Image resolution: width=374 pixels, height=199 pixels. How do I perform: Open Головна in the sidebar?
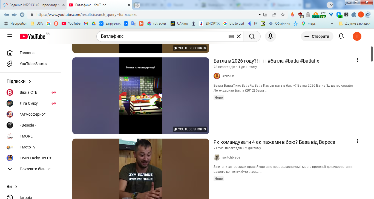[x=31, y=53]
